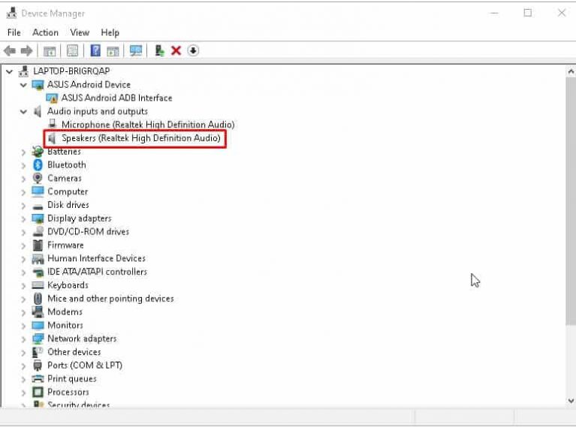The height and width of the screenshot is (427, 576).
Task: Click the blue Help toolbar icon
Action: coord(95,50)
